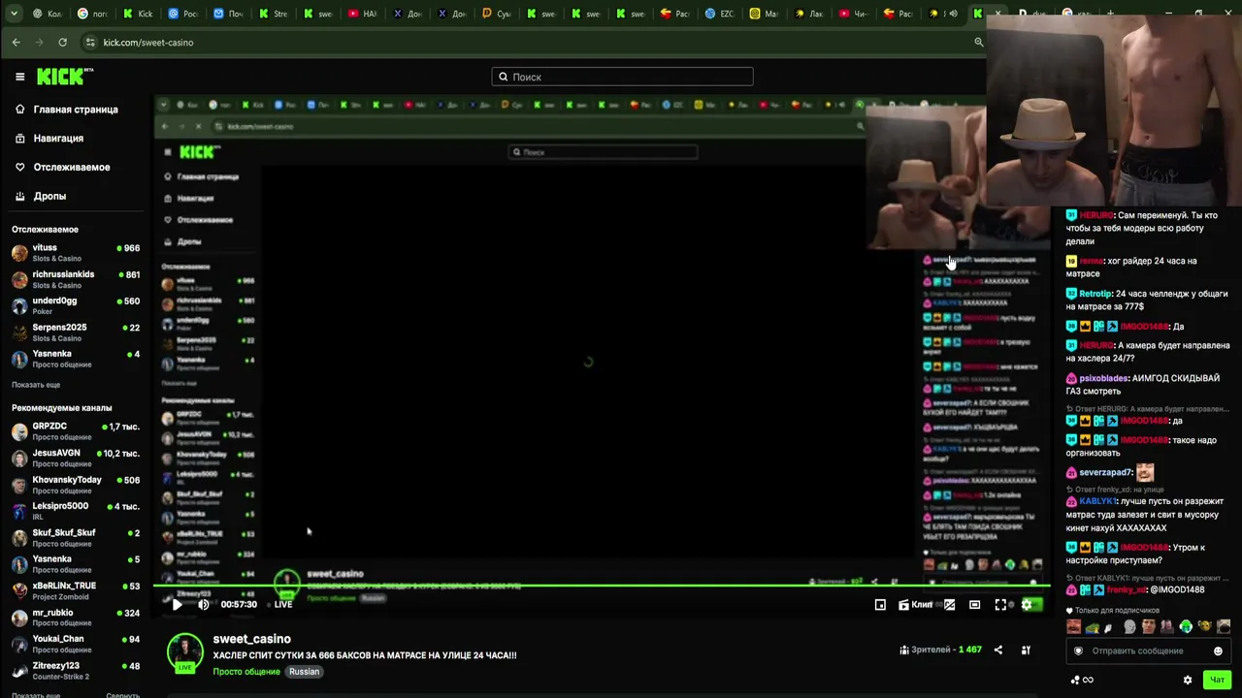Viewport: 1242px width, 698px height.
Task: Expand followed list with Показать еще
Action: coord(36,385)
